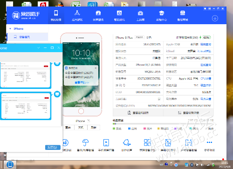233x169 pixels.
Task: Click the download manager arrow icon
Action: 215,18
